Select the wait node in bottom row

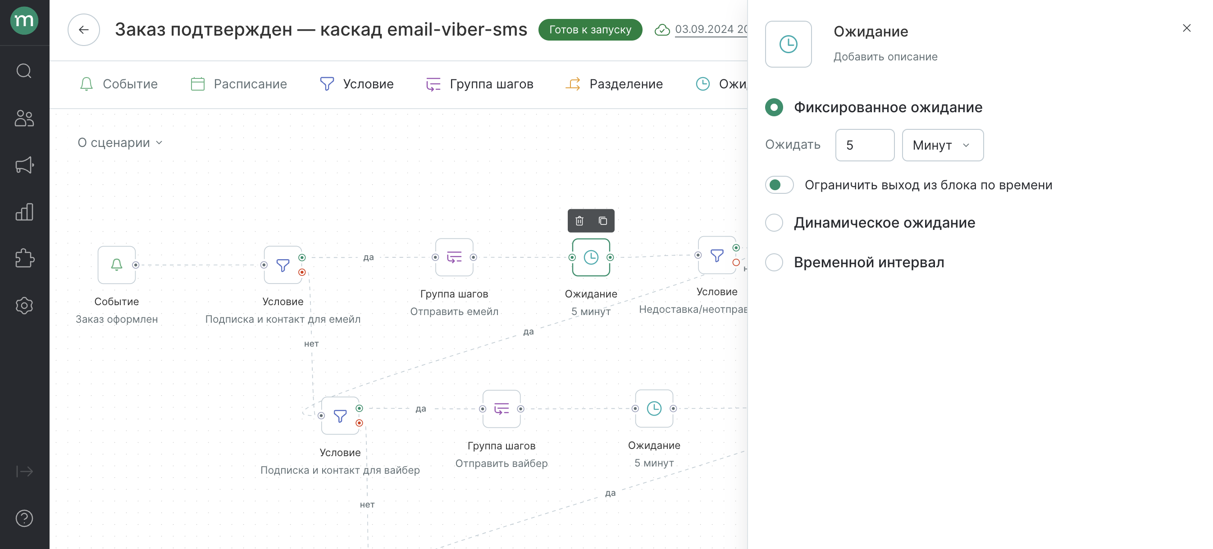tap(654, 408)
